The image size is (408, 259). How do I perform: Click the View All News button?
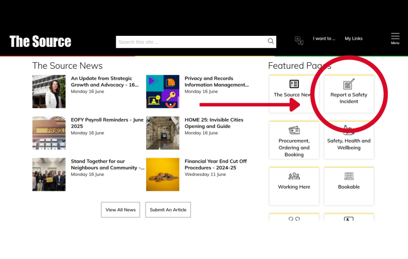click(x=120, y=210)
